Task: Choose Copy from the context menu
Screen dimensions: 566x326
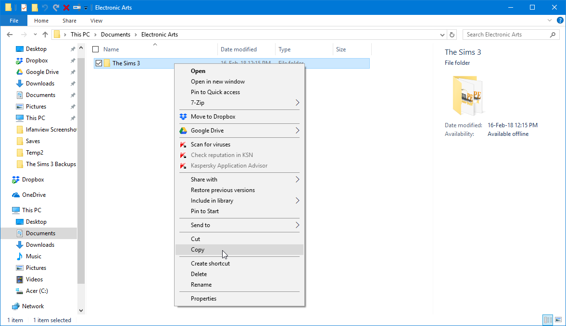Action: click(198, 250)
